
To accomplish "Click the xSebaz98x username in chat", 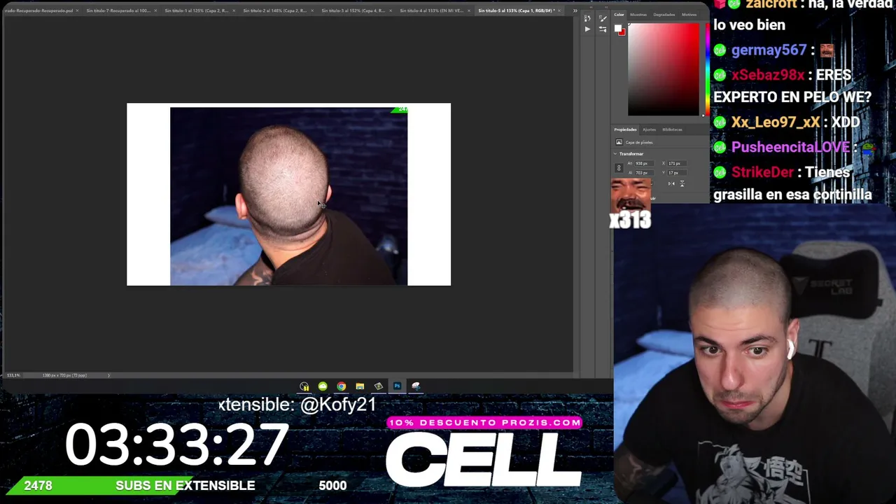I will point(768,75).
